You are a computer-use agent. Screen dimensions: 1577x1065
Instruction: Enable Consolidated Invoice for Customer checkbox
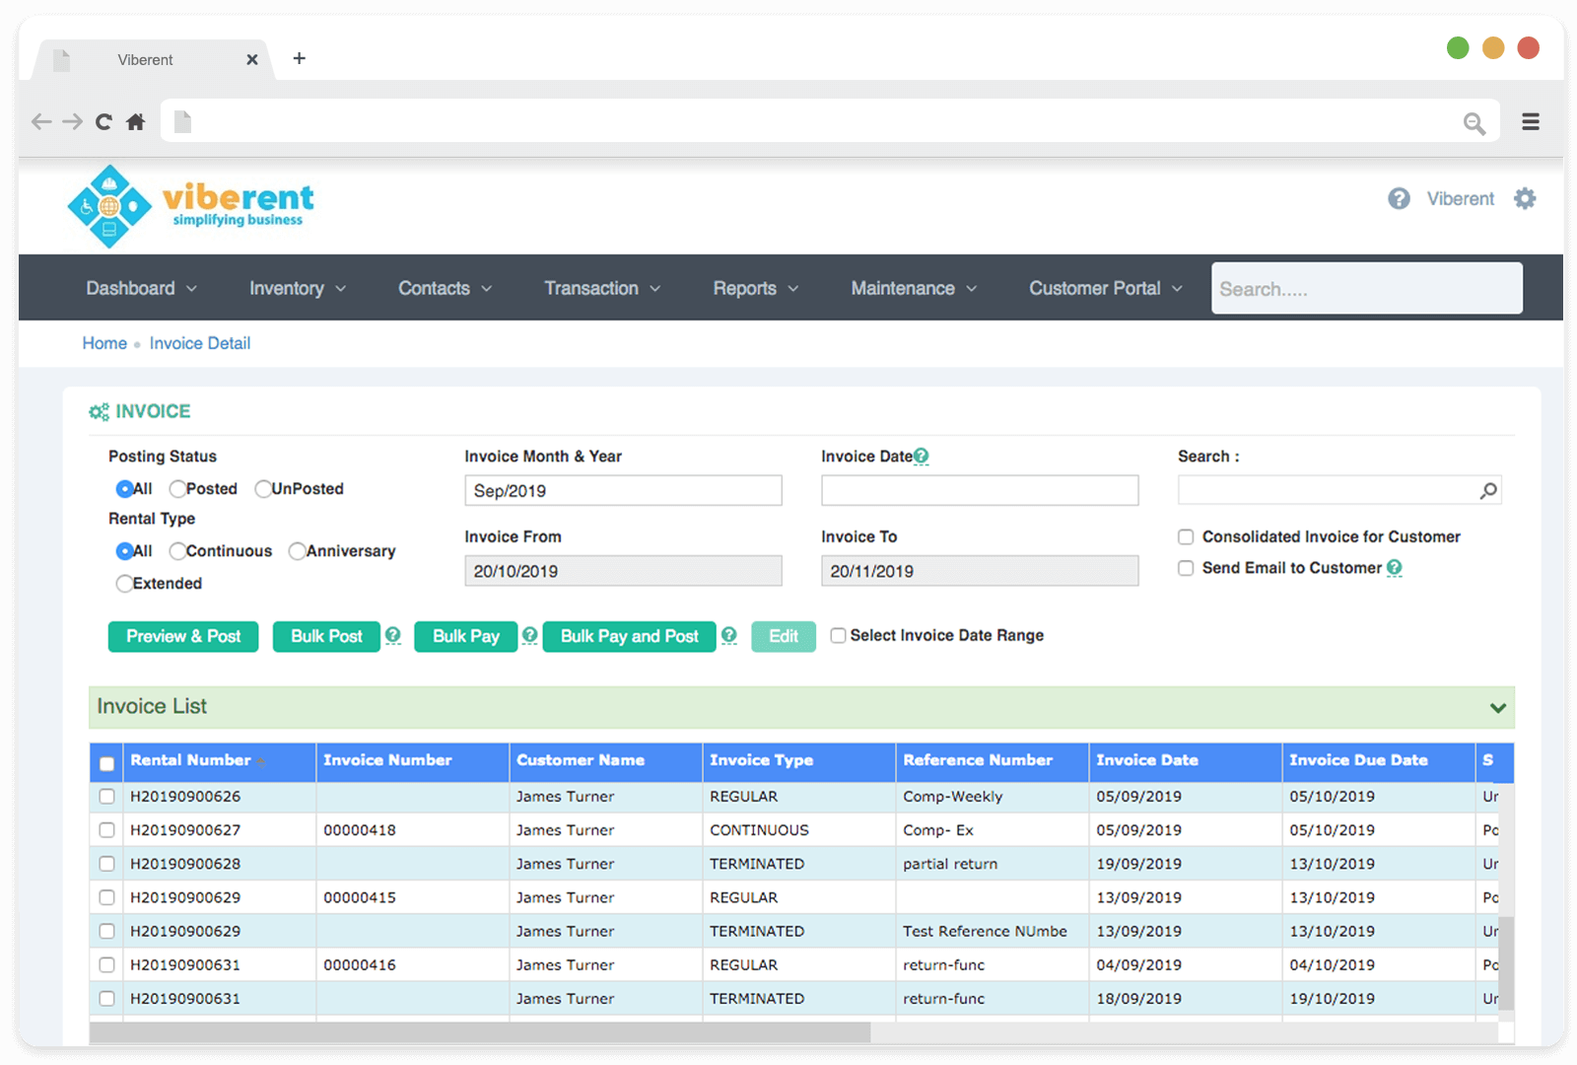click(1186, 537)
